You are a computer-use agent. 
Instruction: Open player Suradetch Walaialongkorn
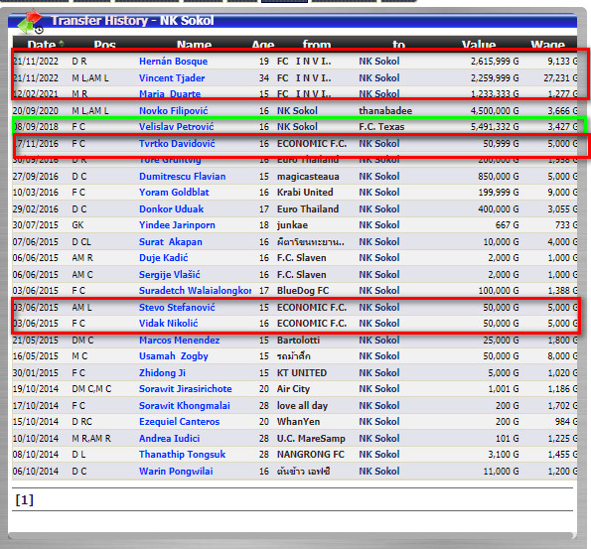click(x=196, y=291)
